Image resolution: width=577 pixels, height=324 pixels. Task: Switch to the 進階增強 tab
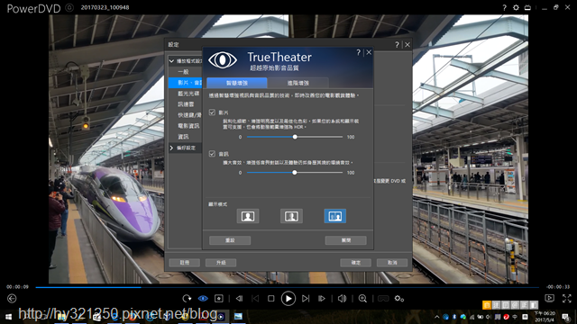coord(298,83)
